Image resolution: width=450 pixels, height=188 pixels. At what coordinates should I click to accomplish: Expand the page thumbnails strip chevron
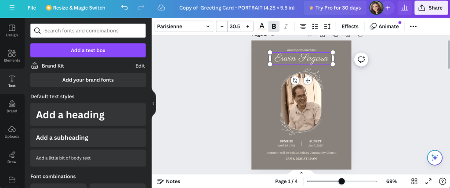(301, 173)
